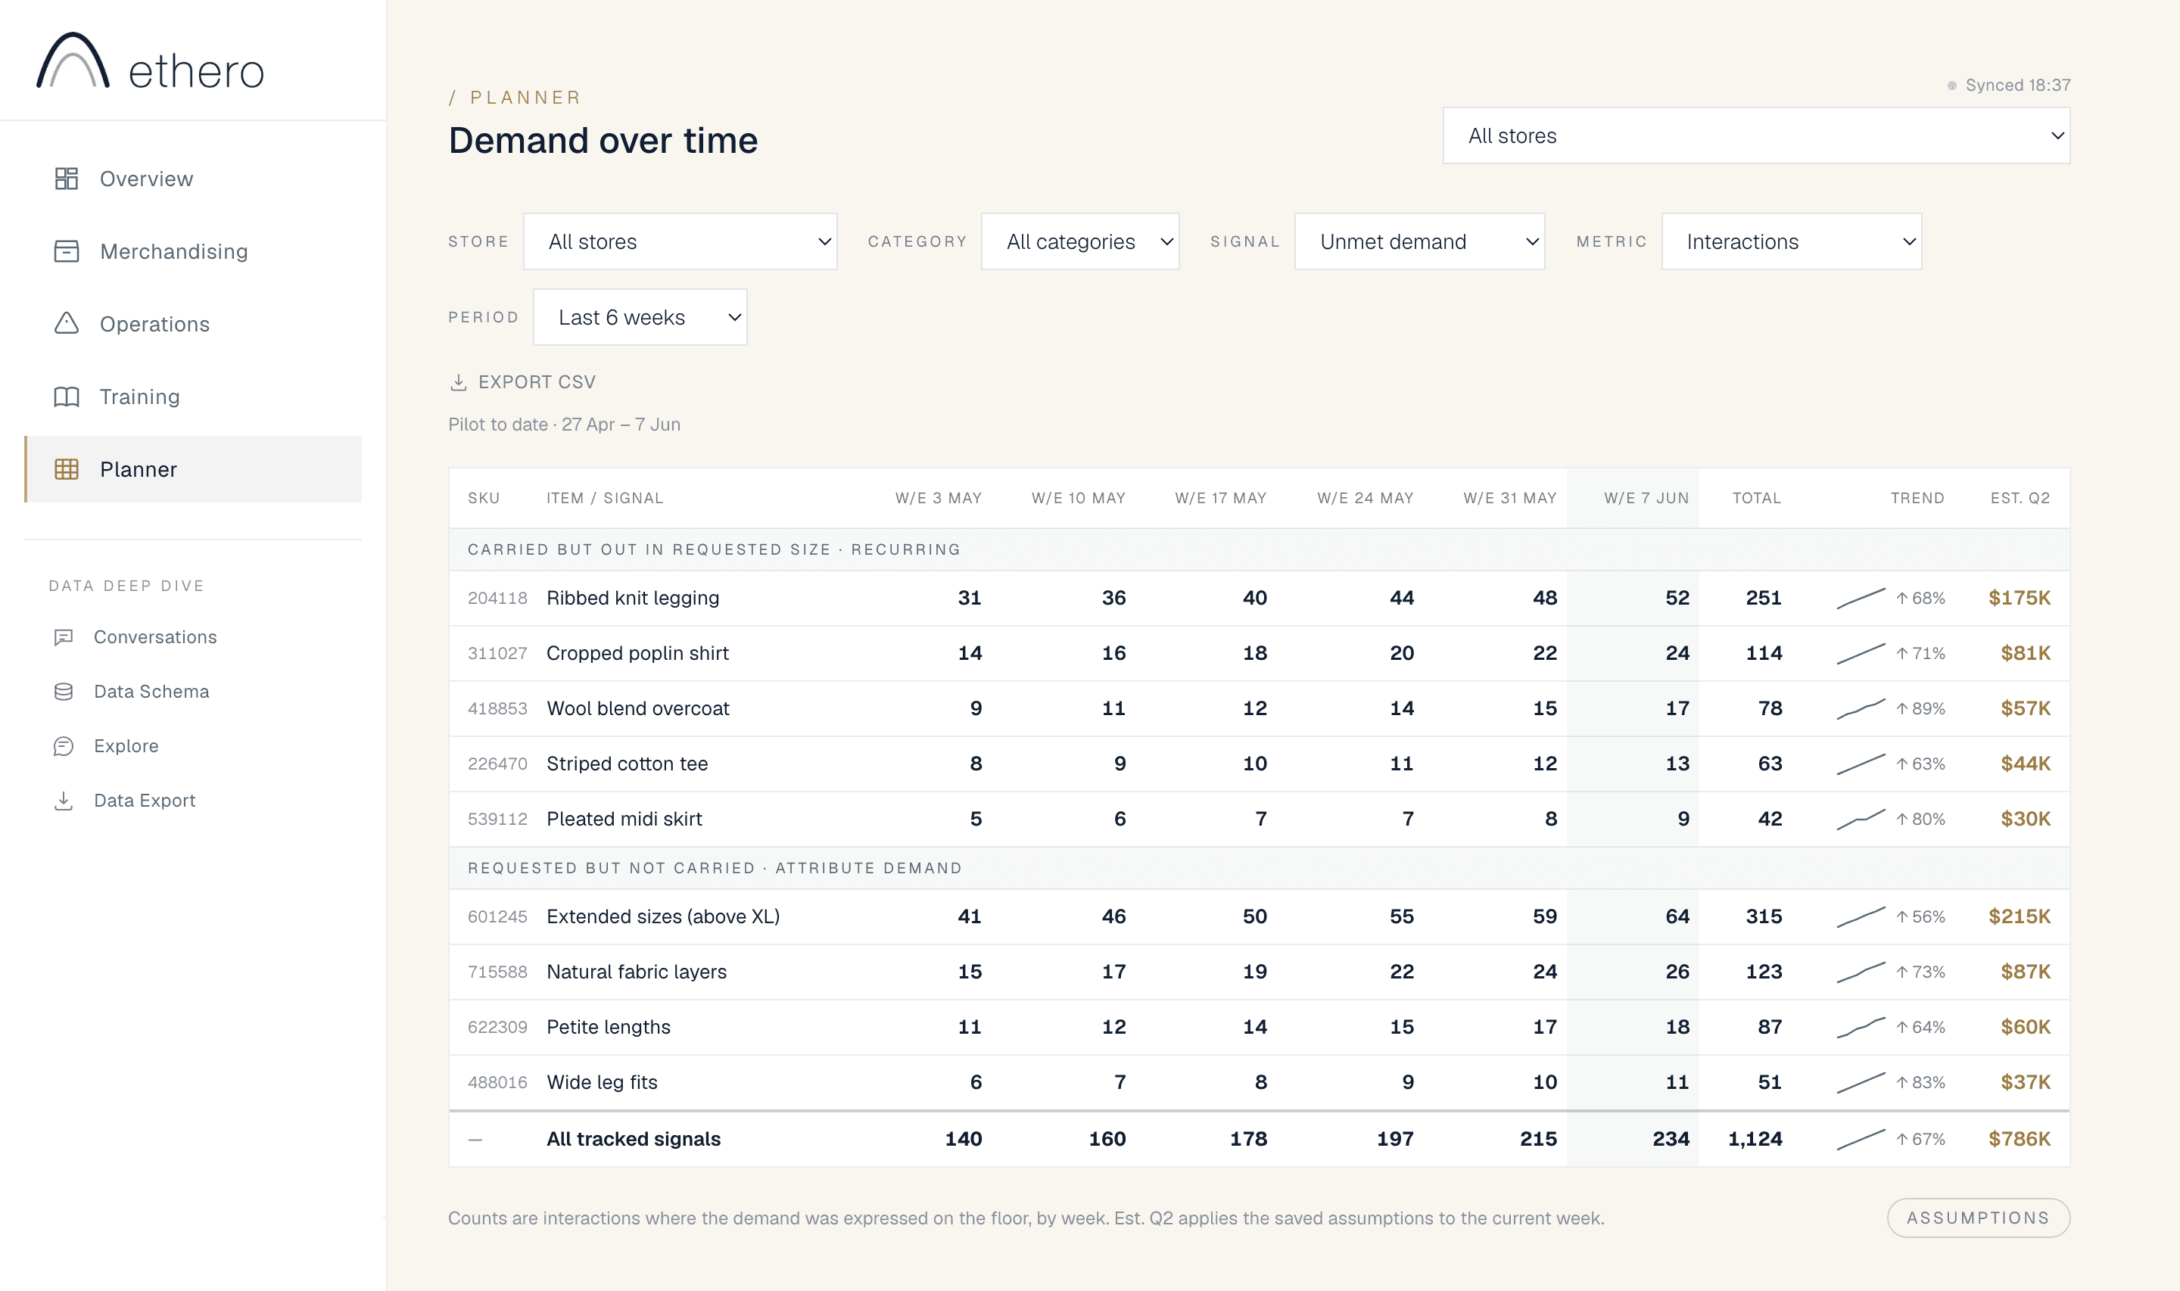Select the Cropped poplin shirt row
Image resolution: width=2180 pixels, height=1291 pixels.
(x=1259, y=653)
